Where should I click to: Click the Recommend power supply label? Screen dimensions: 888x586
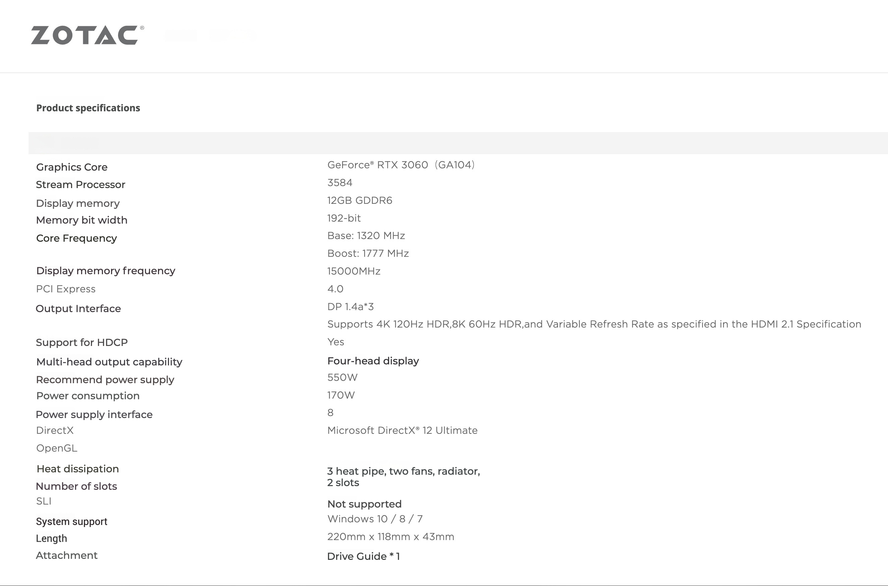[105, 380]
